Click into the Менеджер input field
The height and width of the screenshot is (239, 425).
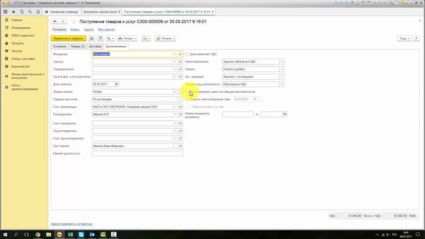(133, 54)
